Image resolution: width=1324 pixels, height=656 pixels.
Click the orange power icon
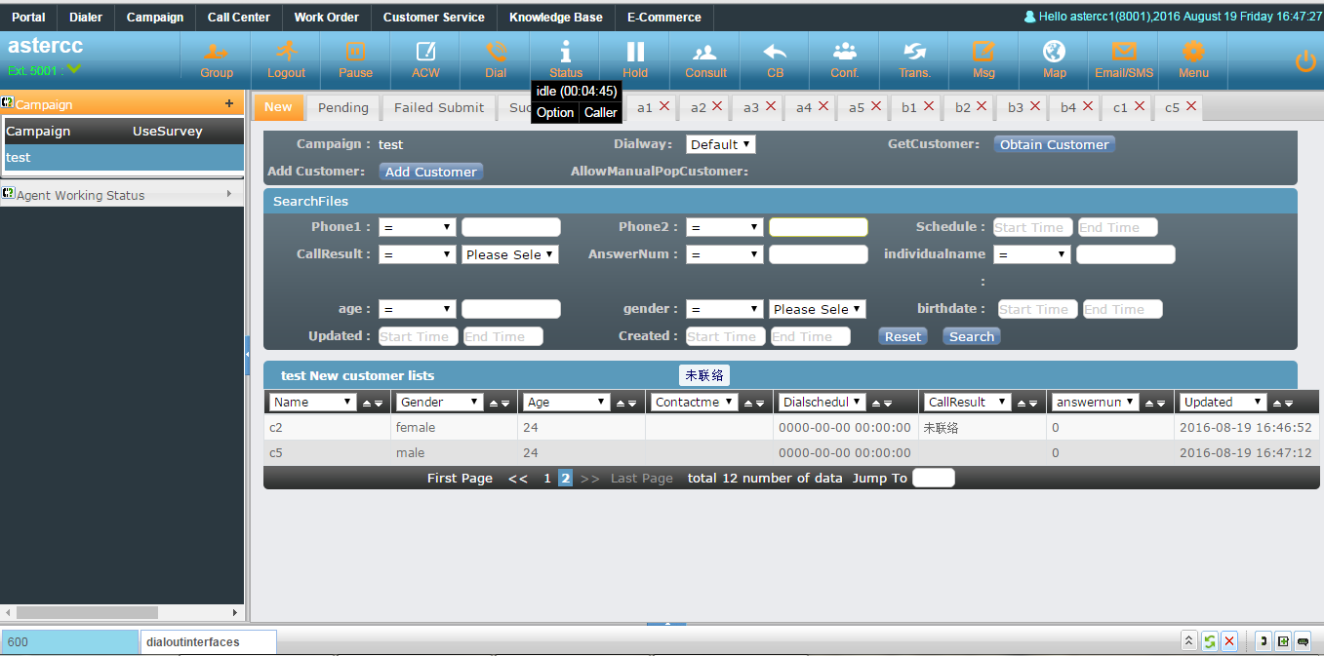1304,61
